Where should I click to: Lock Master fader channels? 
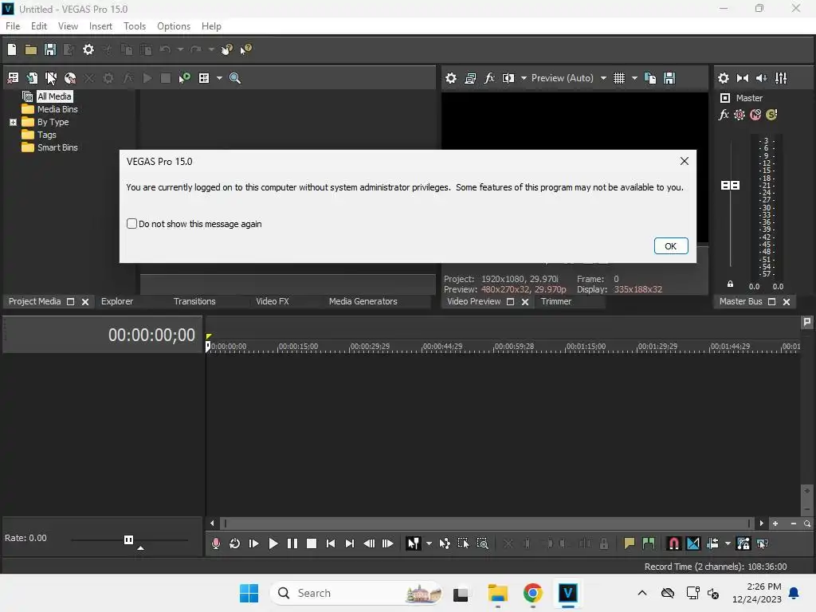click(730, 284)
